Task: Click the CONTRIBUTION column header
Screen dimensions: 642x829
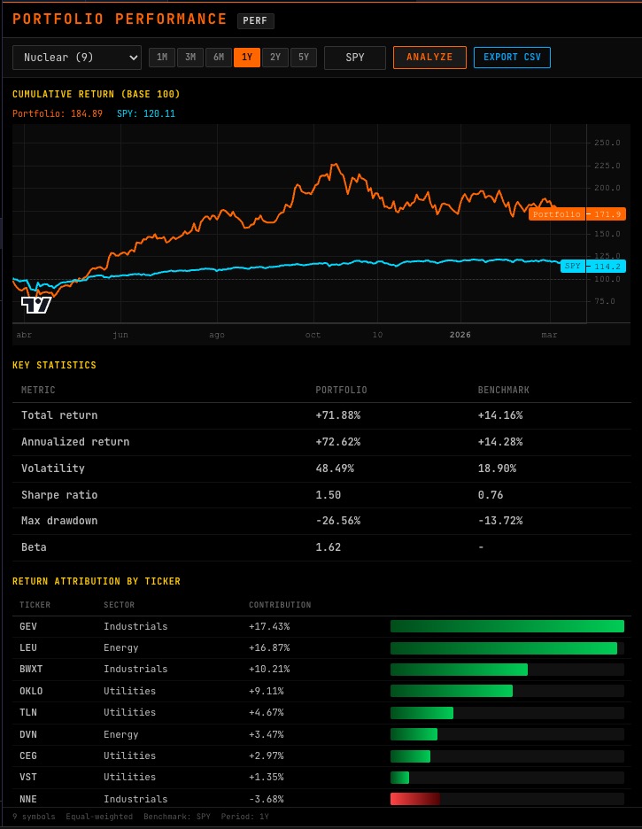Action: (x=280, y=605)
